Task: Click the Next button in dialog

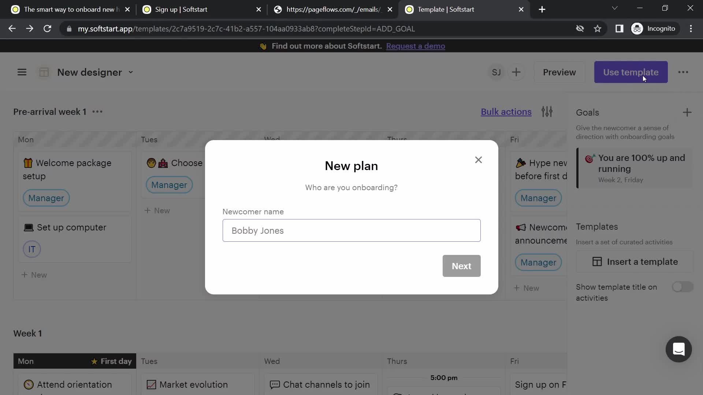Action: coord(461,266)
